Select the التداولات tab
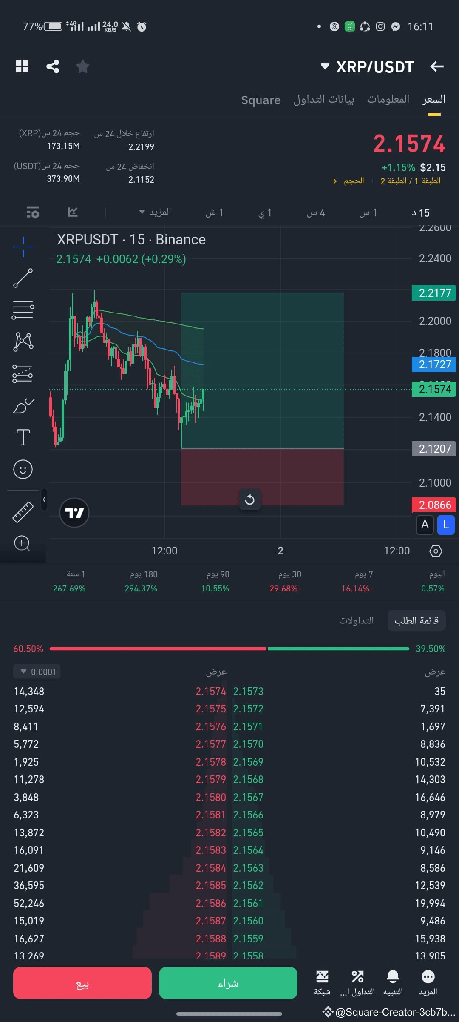Screen dimensions: 459x1022 [x=357, y=620]
